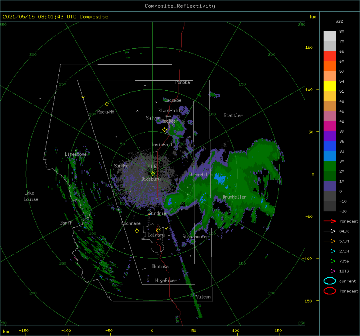
Task: Click the HighRiver label
Action: click(x=166, y=280)
